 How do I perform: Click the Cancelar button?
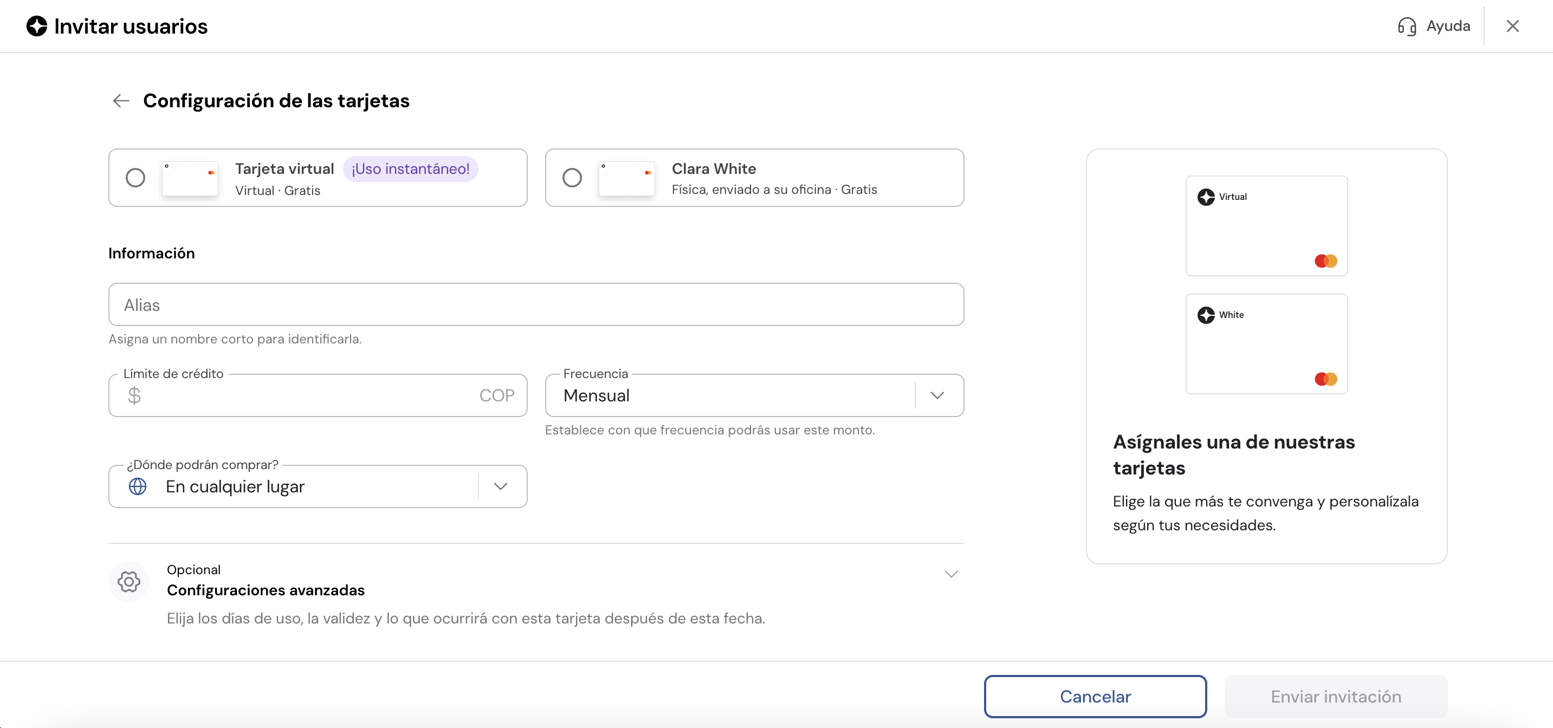tap(1095, 696)
